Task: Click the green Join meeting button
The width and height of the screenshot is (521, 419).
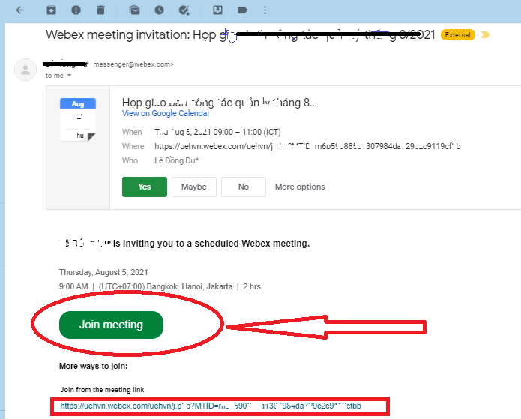Action: coord(111,325)
